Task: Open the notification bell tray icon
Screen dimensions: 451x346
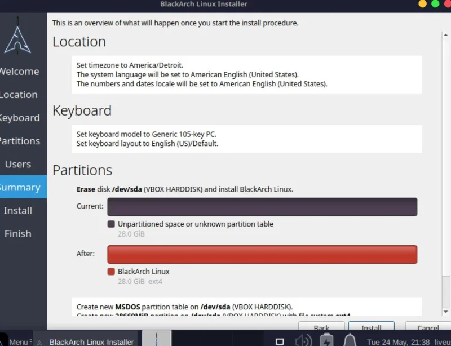Action: (350, 340)
